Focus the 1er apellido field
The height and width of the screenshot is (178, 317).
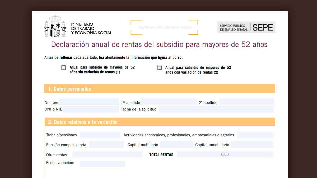click(169, 102)
